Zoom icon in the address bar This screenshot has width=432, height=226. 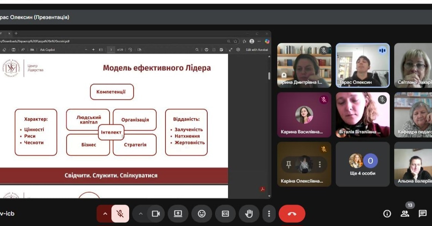coord(228,41)
